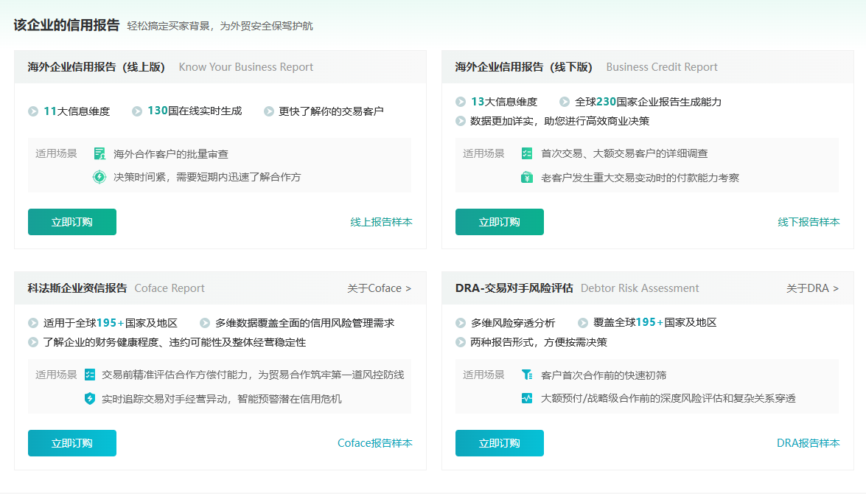Click the arrow bullet before 了解企业的财务健康程度
This screenshot has height=494, width=866.
(x=33, y=342)
